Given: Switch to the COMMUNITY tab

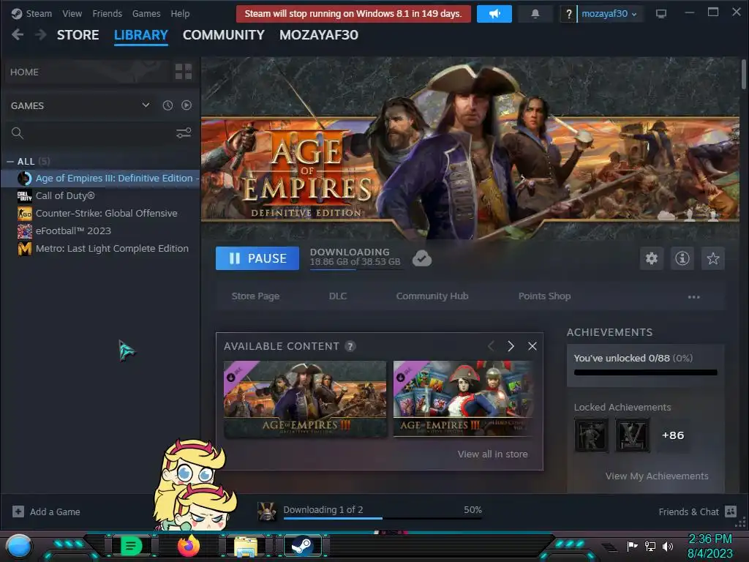Looking at the screenshot, I should click(x=224, y=35).
